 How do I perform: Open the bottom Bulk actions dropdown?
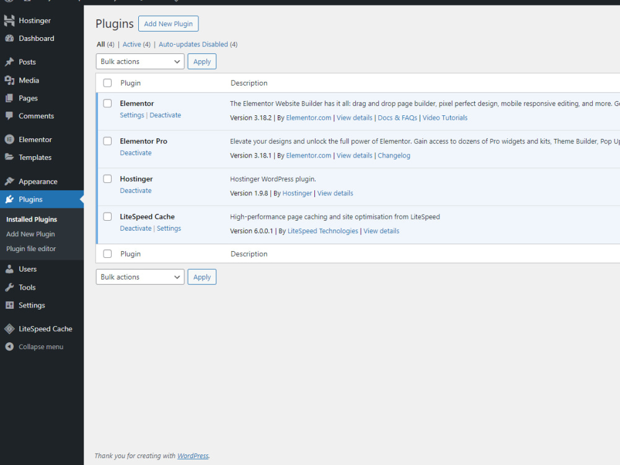tap(139, 277)
